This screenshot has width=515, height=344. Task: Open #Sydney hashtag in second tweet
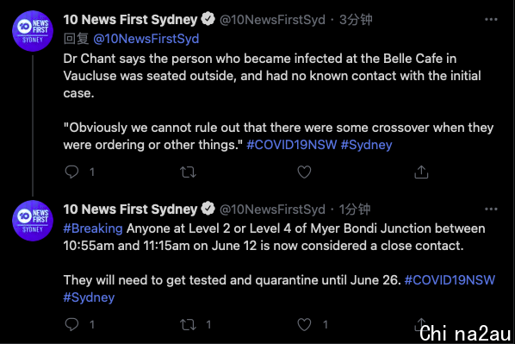(89, 297)
